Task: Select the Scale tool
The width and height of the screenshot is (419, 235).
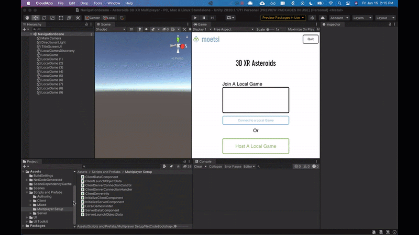Action: (x=52, y=18)
